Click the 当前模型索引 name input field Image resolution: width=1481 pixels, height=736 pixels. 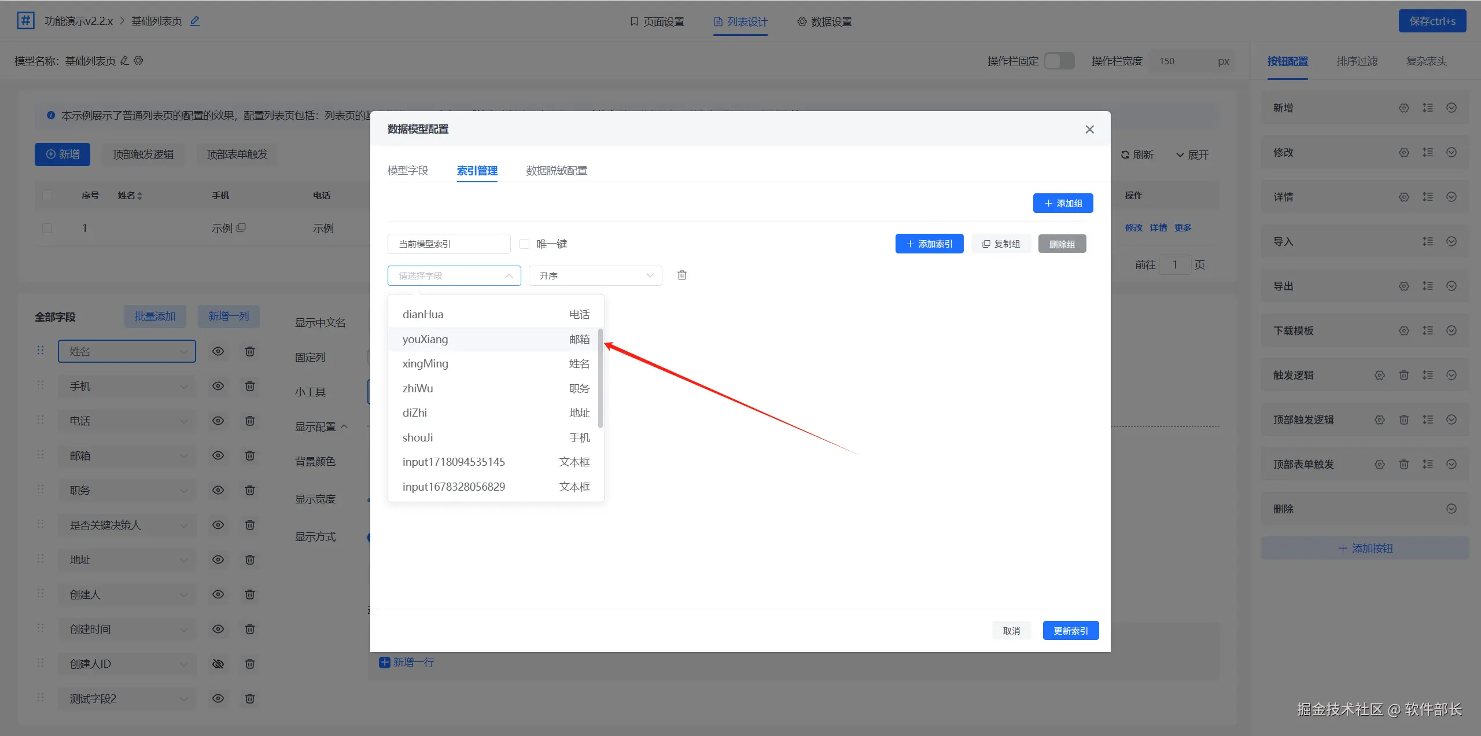click(x=449, y=244)
